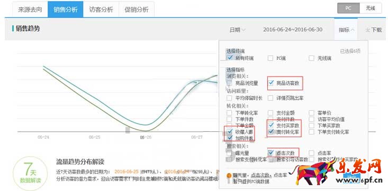Click the 06-26 marker on the chart axis
This screenshot has height=191, width=388.
pyautogui.click(x=146, y=137)
